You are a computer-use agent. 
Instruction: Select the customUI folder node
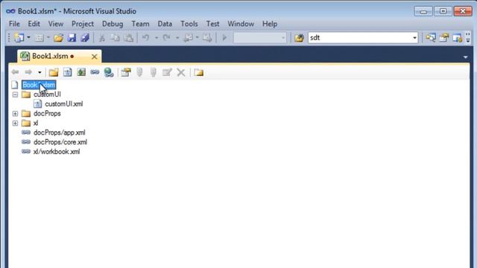pos(47,95)
